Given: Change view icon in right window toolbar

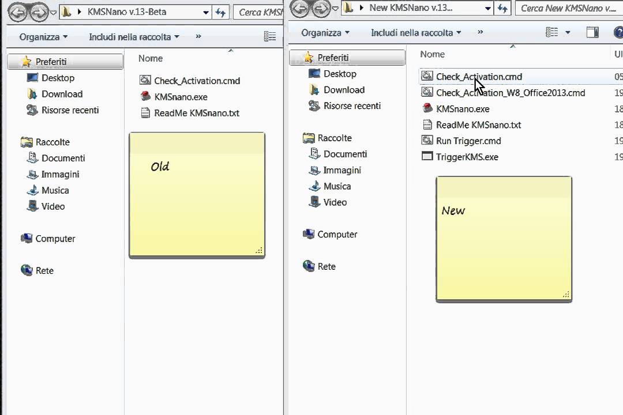Looking at the screenshot, I should click(x=552, y=32).
